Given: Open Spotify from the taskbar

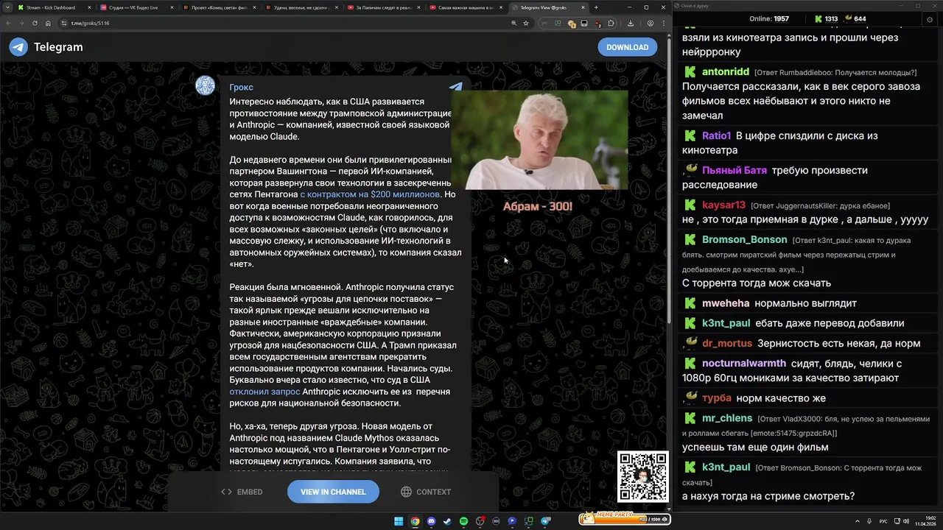Looking at the screenshot, I should click(x=463, y=521).
